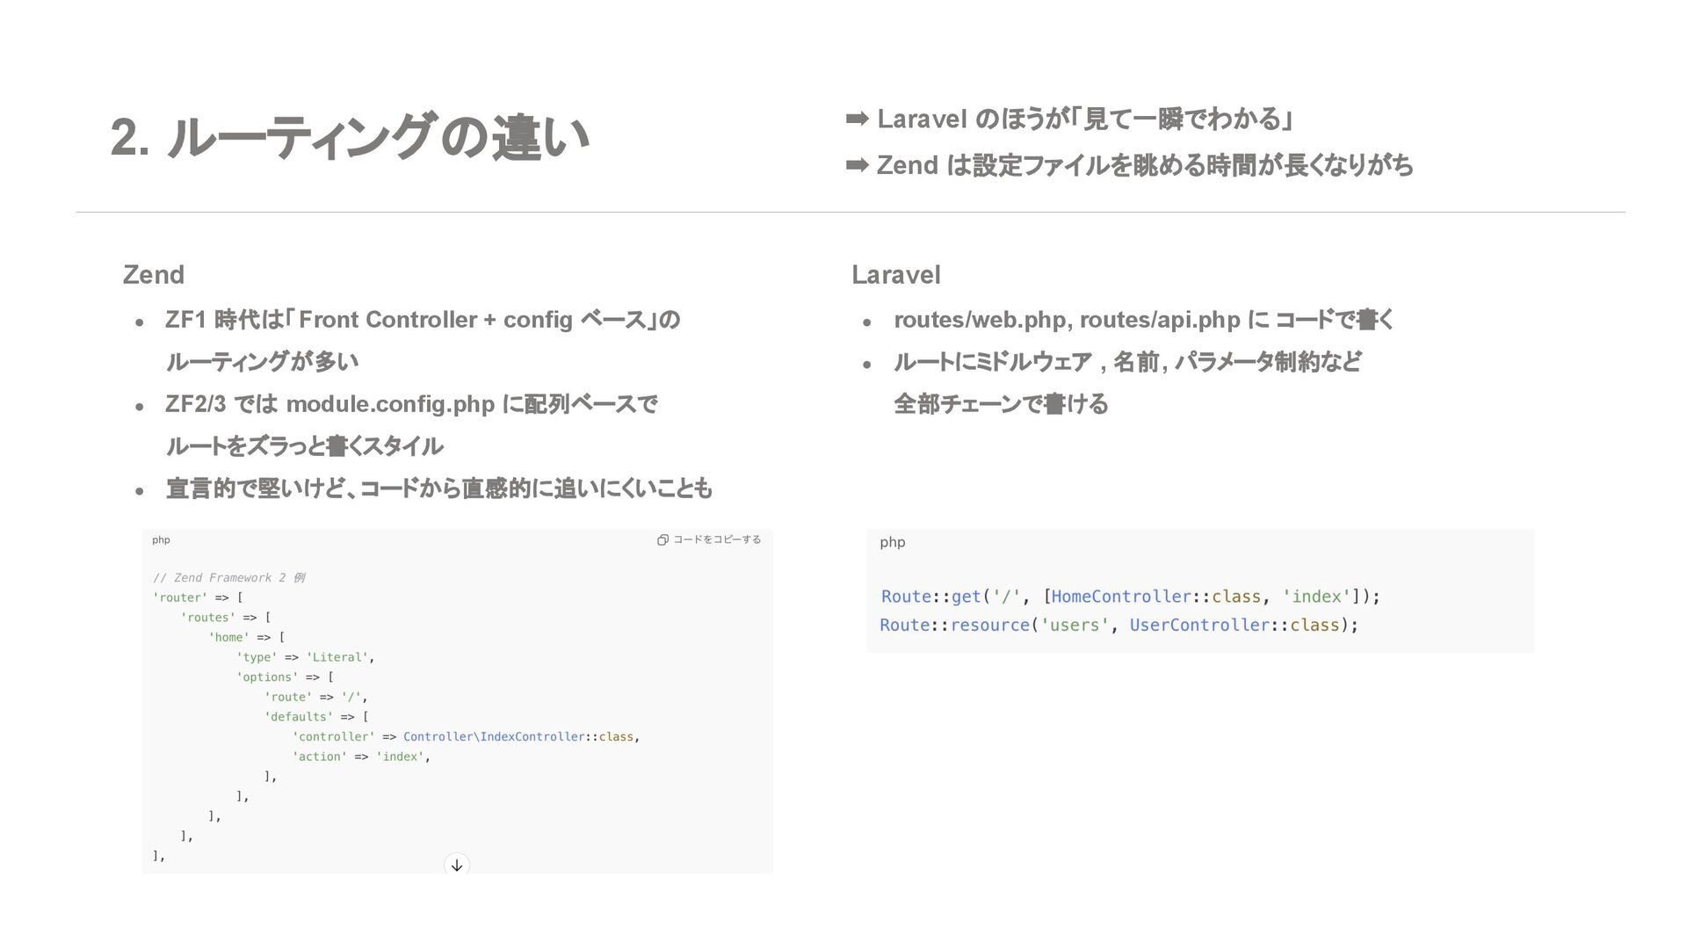Click the Route::get line in Laravel code
1687x948 pixels.
[x=1130, y=597]
